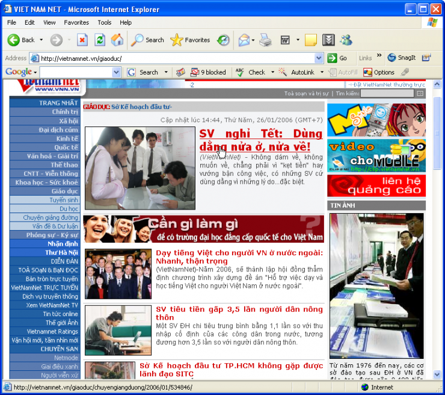The height and width of the screenshot is (395, 445).
Task: Open the View menu
Action: click(49, 22)
